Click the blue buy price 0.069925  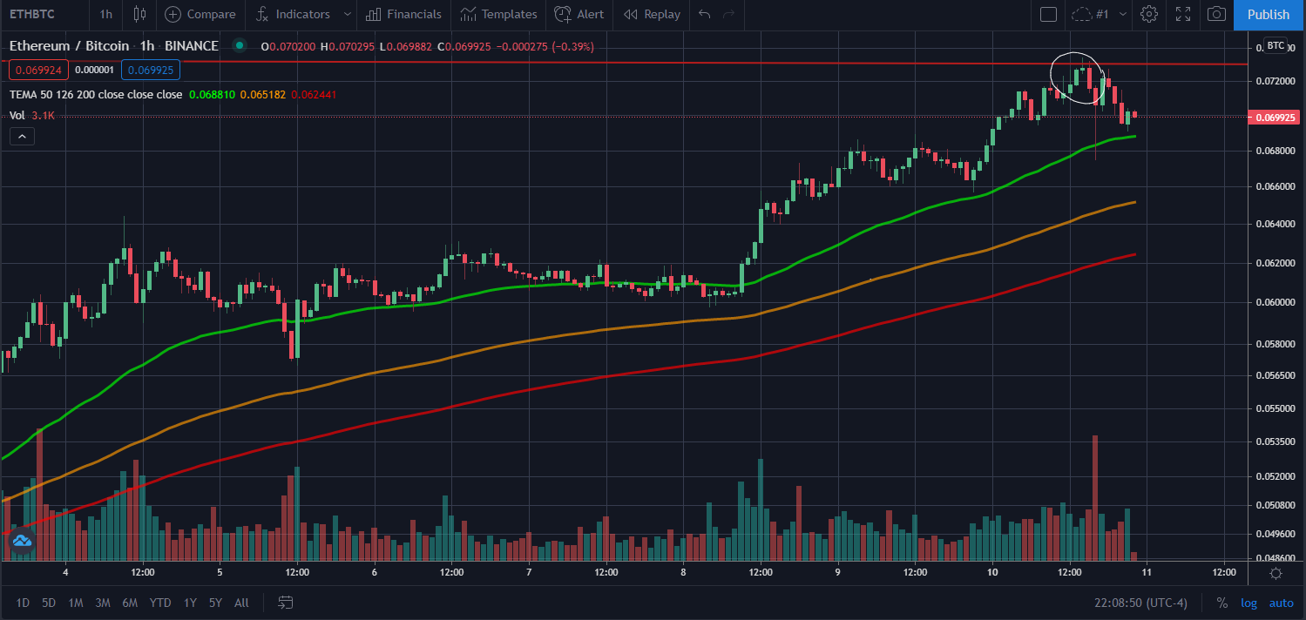tap(151, 70)
